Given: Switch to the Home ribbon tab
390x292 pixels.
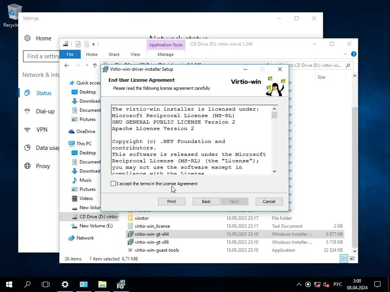Looking at the screenshot, I should (x=92, y=54).
